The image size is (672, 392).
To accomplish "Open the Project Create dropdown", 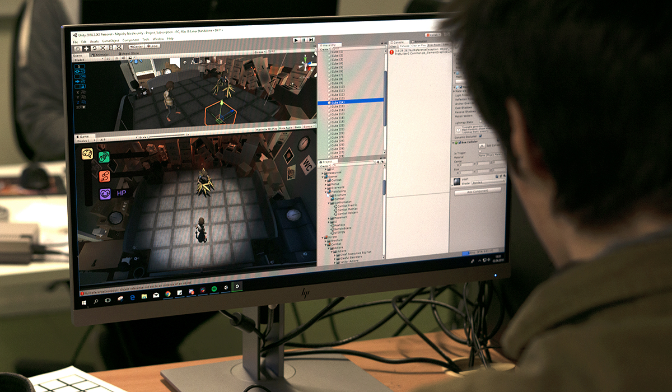I will [x=324, y=166].
